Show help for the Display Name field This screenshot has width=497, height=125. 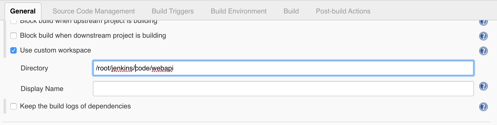483,86
